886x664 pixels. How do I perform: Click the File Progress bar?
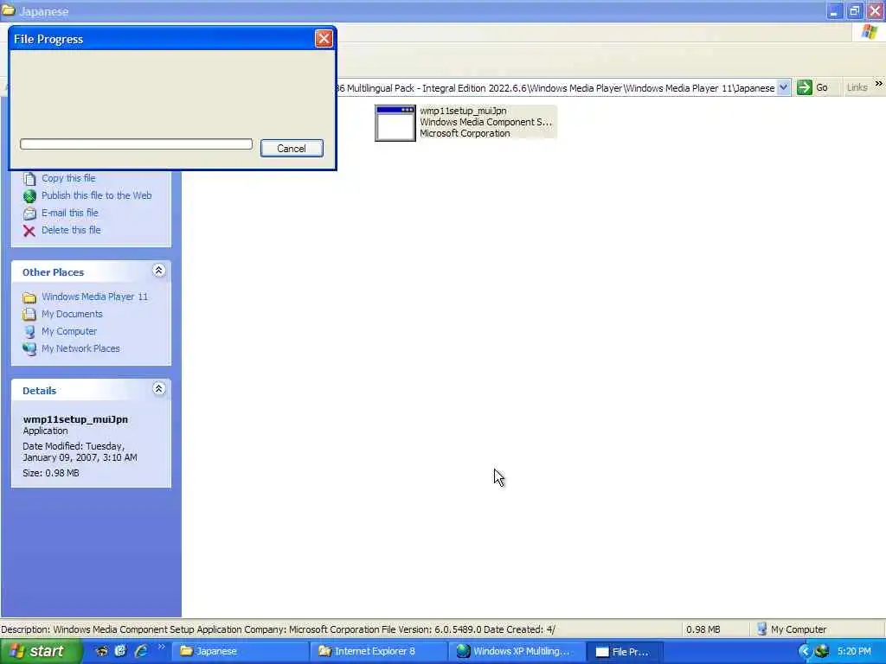[x=136, y=144]
